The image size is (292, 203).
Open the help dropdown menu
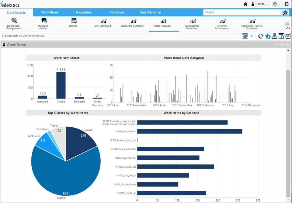pos(276,4)
